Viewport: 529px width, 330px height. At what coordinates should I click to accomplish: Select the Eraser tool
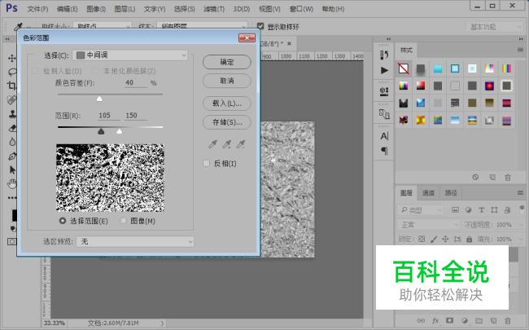point(12,128)
